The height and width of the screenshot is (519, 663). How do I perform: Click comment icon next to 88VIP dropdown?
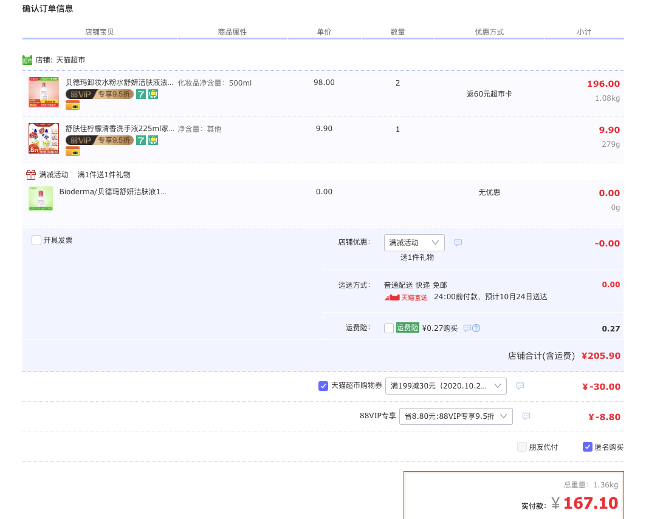point(526,416)
